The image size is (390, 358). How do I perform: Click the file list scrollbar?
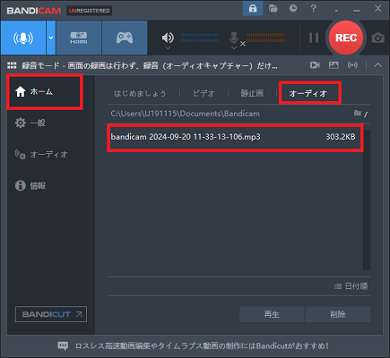pyautogui.click(x=367, y=200)
